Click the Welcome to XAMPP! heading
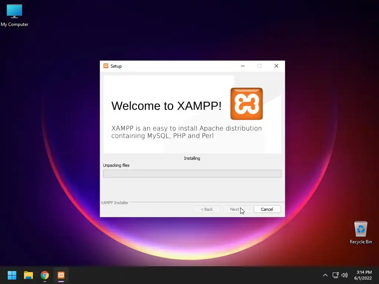Image resolution: width=379 pixels, height=284 pixels. (x=166, y=106)
